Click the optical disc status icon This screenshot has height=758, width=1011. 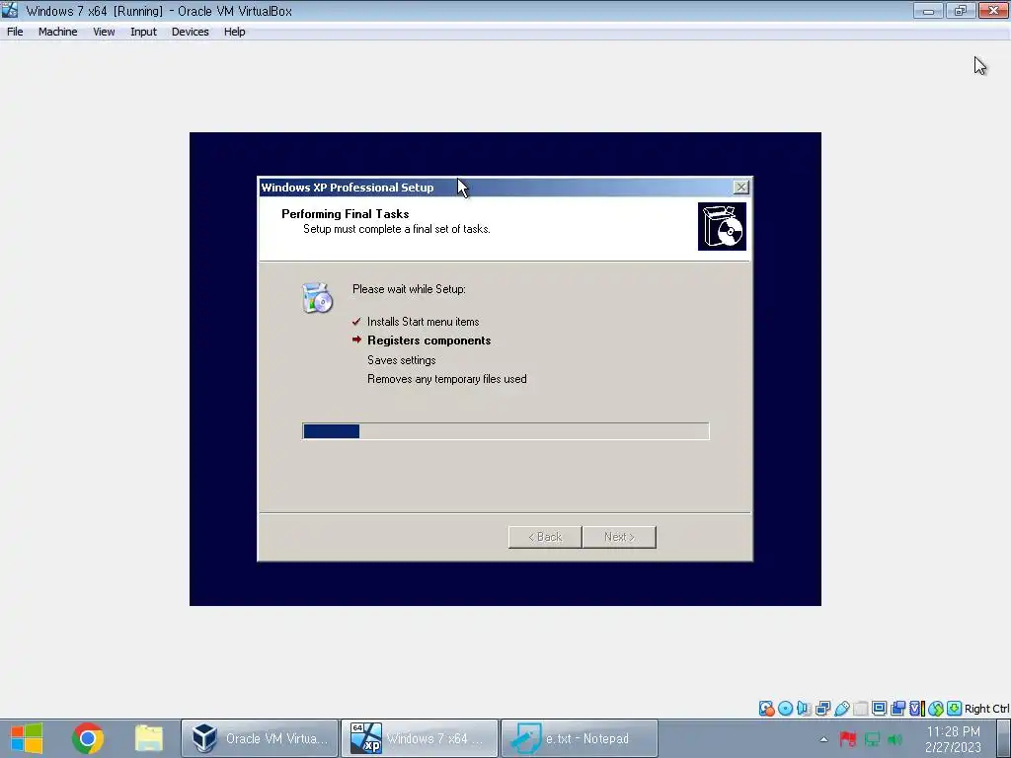[x=785, y=709]
